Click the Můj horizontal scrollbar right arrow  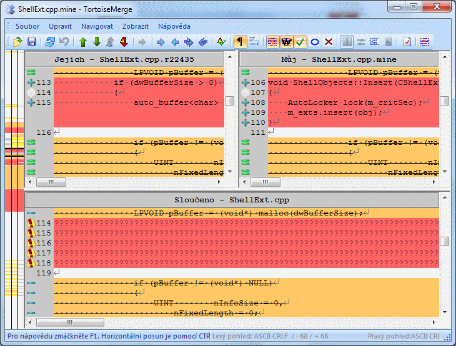coord(434,182)
